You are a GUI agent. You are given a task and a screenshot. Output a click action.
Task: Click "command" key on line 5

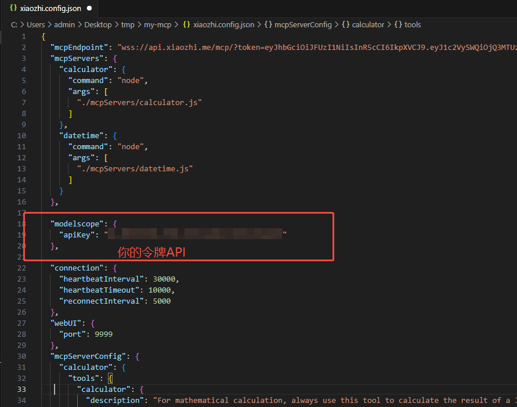(88, 81)
